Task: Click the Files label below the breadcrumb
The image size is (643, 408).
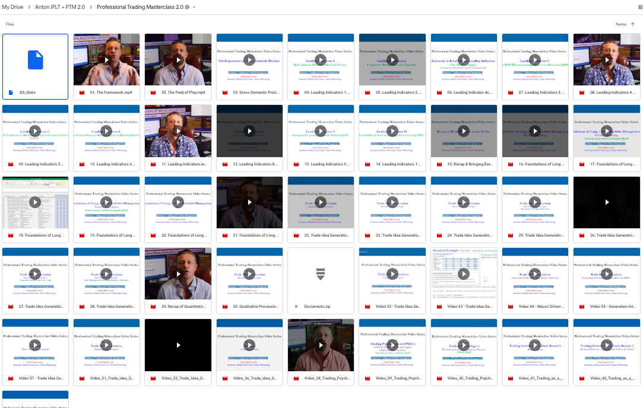Action: (x=9, y=24)
